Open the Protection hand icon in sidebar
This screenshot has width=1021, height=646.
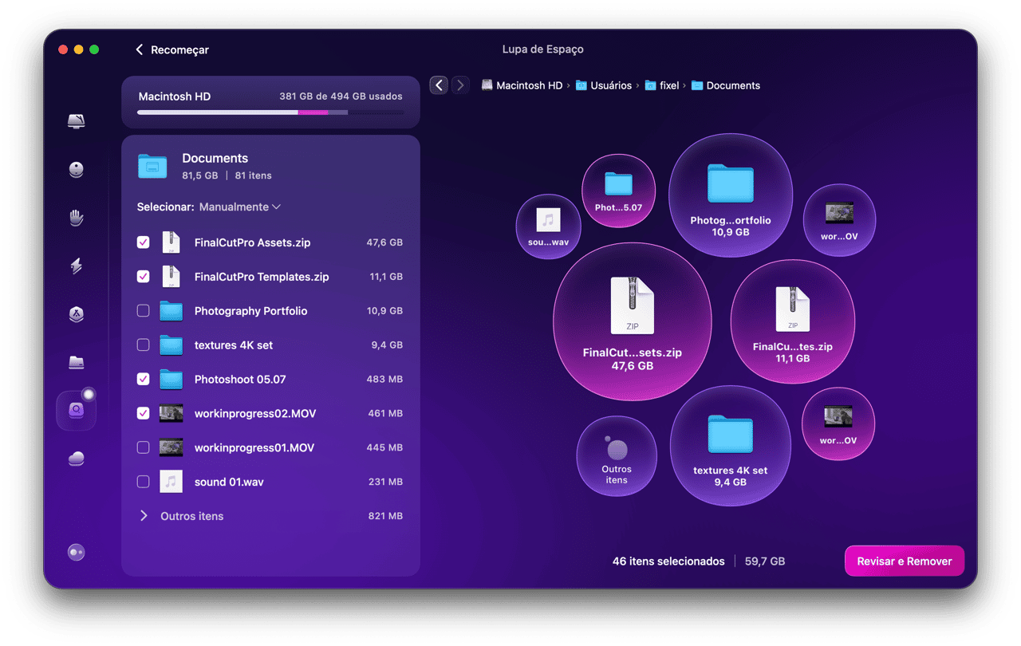[77, 218]
